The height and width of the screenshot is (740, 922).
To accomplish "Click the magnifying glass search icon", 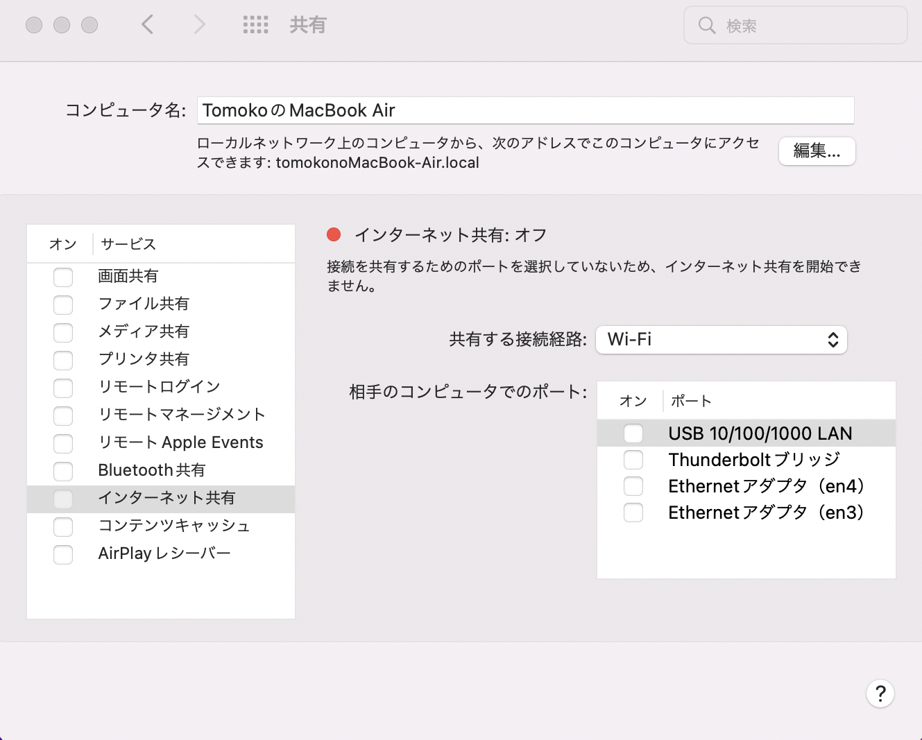I will coord(706,26).
